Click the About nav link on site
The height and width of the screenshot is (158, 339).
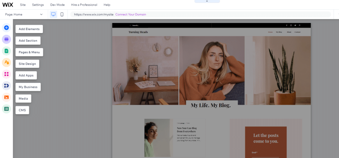[x=289, y=32]
